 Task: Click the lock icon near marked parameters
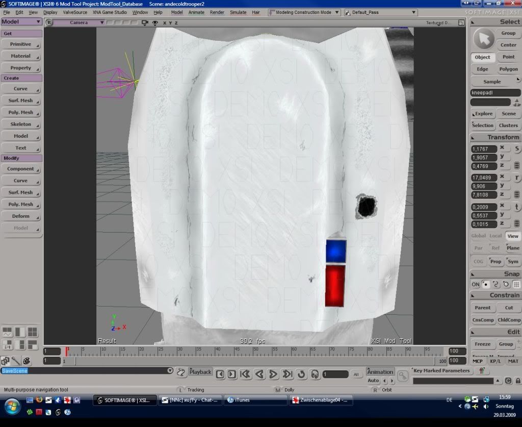518,381
